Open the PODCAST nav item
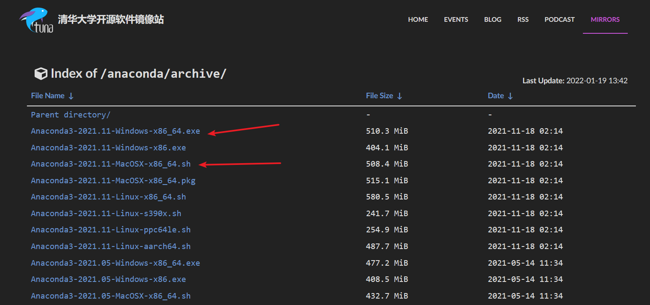Screen dimensions: 650x305 pyautogui.click(x=559, y=20)
